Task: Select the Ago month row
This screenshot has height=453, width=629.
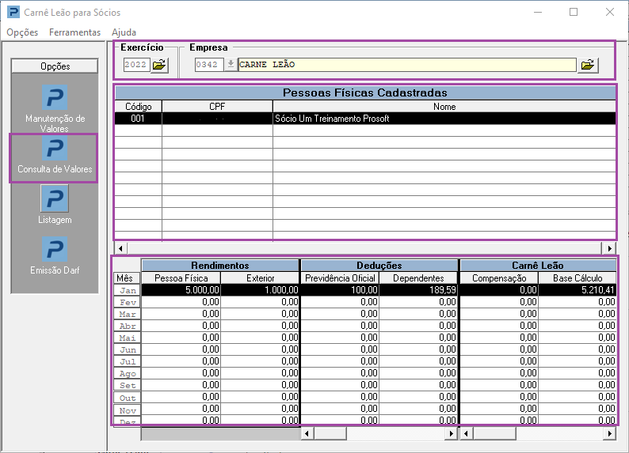Action: tap(128, 373)
